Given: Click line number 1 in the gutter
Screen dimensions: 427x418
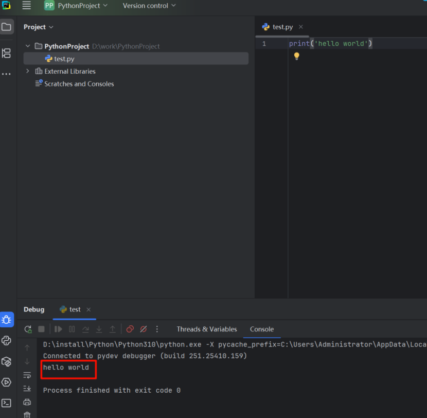Looking at the screenshot, I should 264,44.
